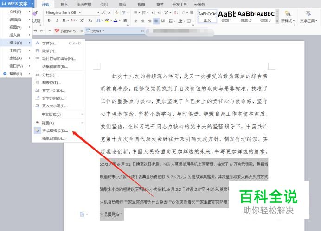Choose 分栏(C)... menu item

[x=58, y=75]
